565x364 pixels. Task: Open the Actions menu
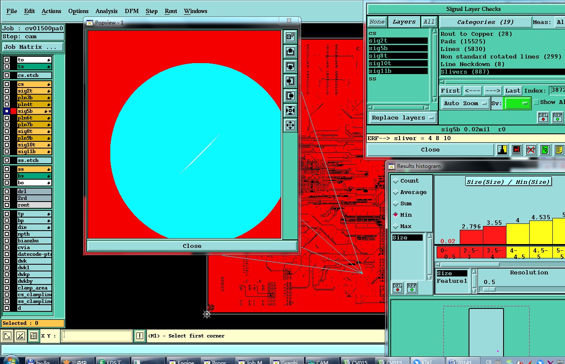[51, 11]
